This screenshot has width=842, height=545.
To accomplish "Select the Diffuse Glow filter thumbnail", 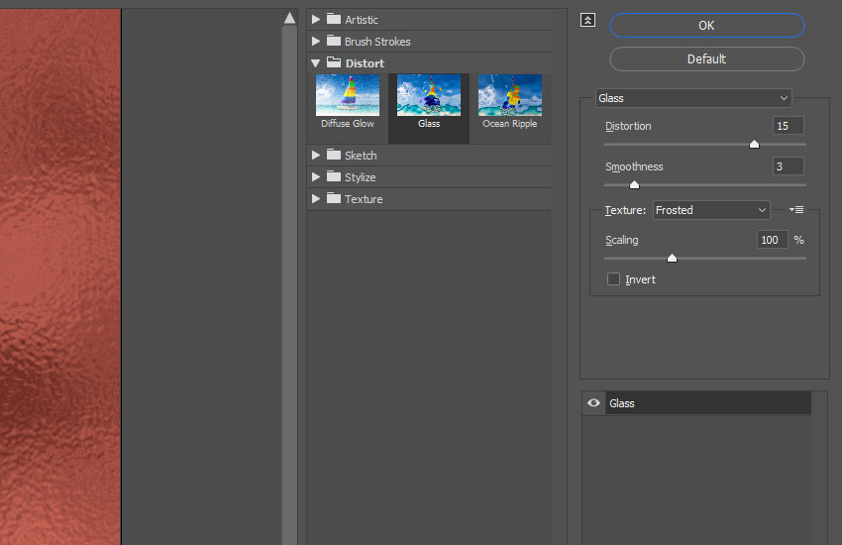I will click(x=348, y=95).
